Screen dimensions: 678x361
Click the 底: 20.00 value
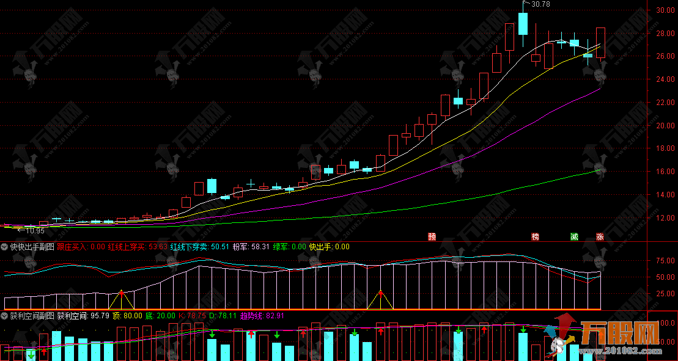point(159,315)
